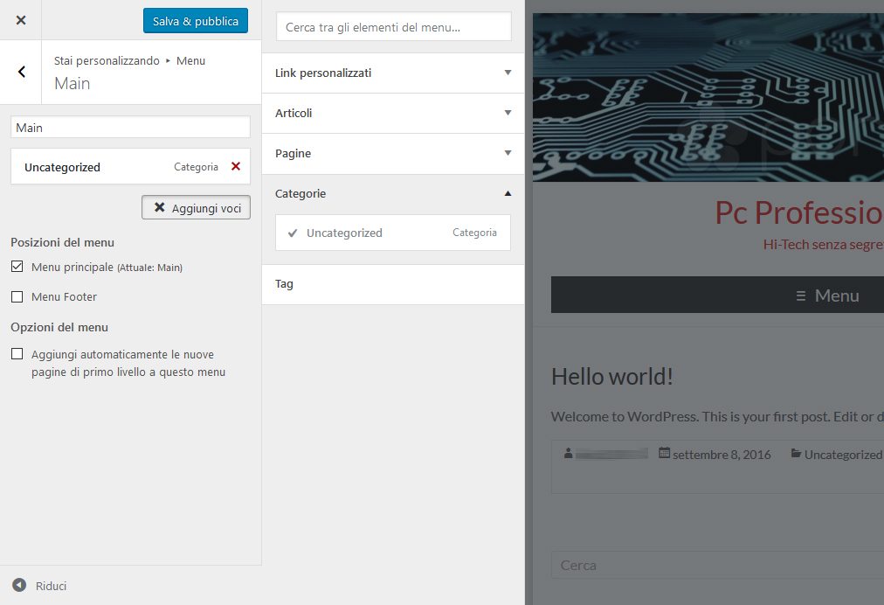
Task: Uncheck the Menu principale checkbox
Action: coord(17,267)
